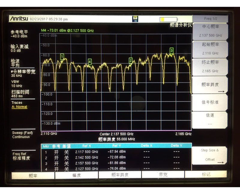Click the 2.110 GHz start axis label
240x194 pixels.
point(49,134)
